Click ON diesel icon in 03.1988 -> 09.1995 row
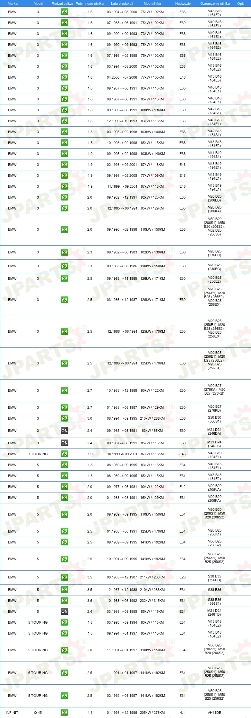The height and width of the screenshot is (718, 251). (x=64, y=611)
